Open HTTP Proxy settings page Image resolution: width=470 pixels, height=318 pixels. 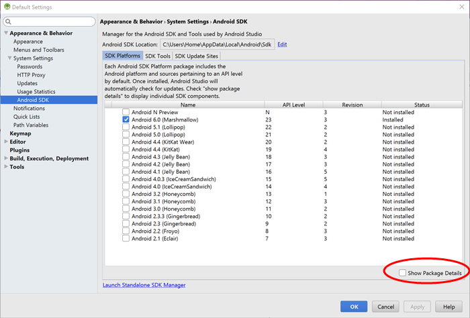31,75
